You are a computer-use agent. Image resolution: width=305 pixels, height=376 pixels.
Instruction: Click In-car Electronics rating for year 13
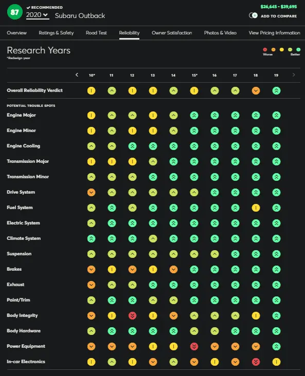pos(153,362)
